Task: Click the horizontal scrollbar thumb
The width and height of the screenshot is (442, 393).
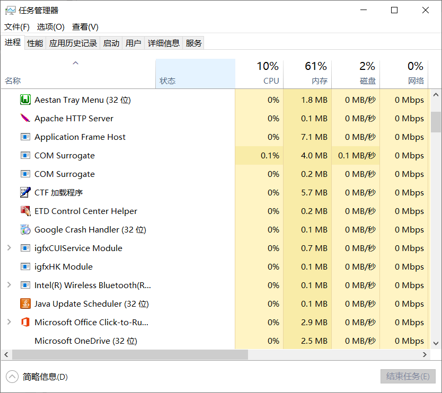Action: (x=130, y=355)
